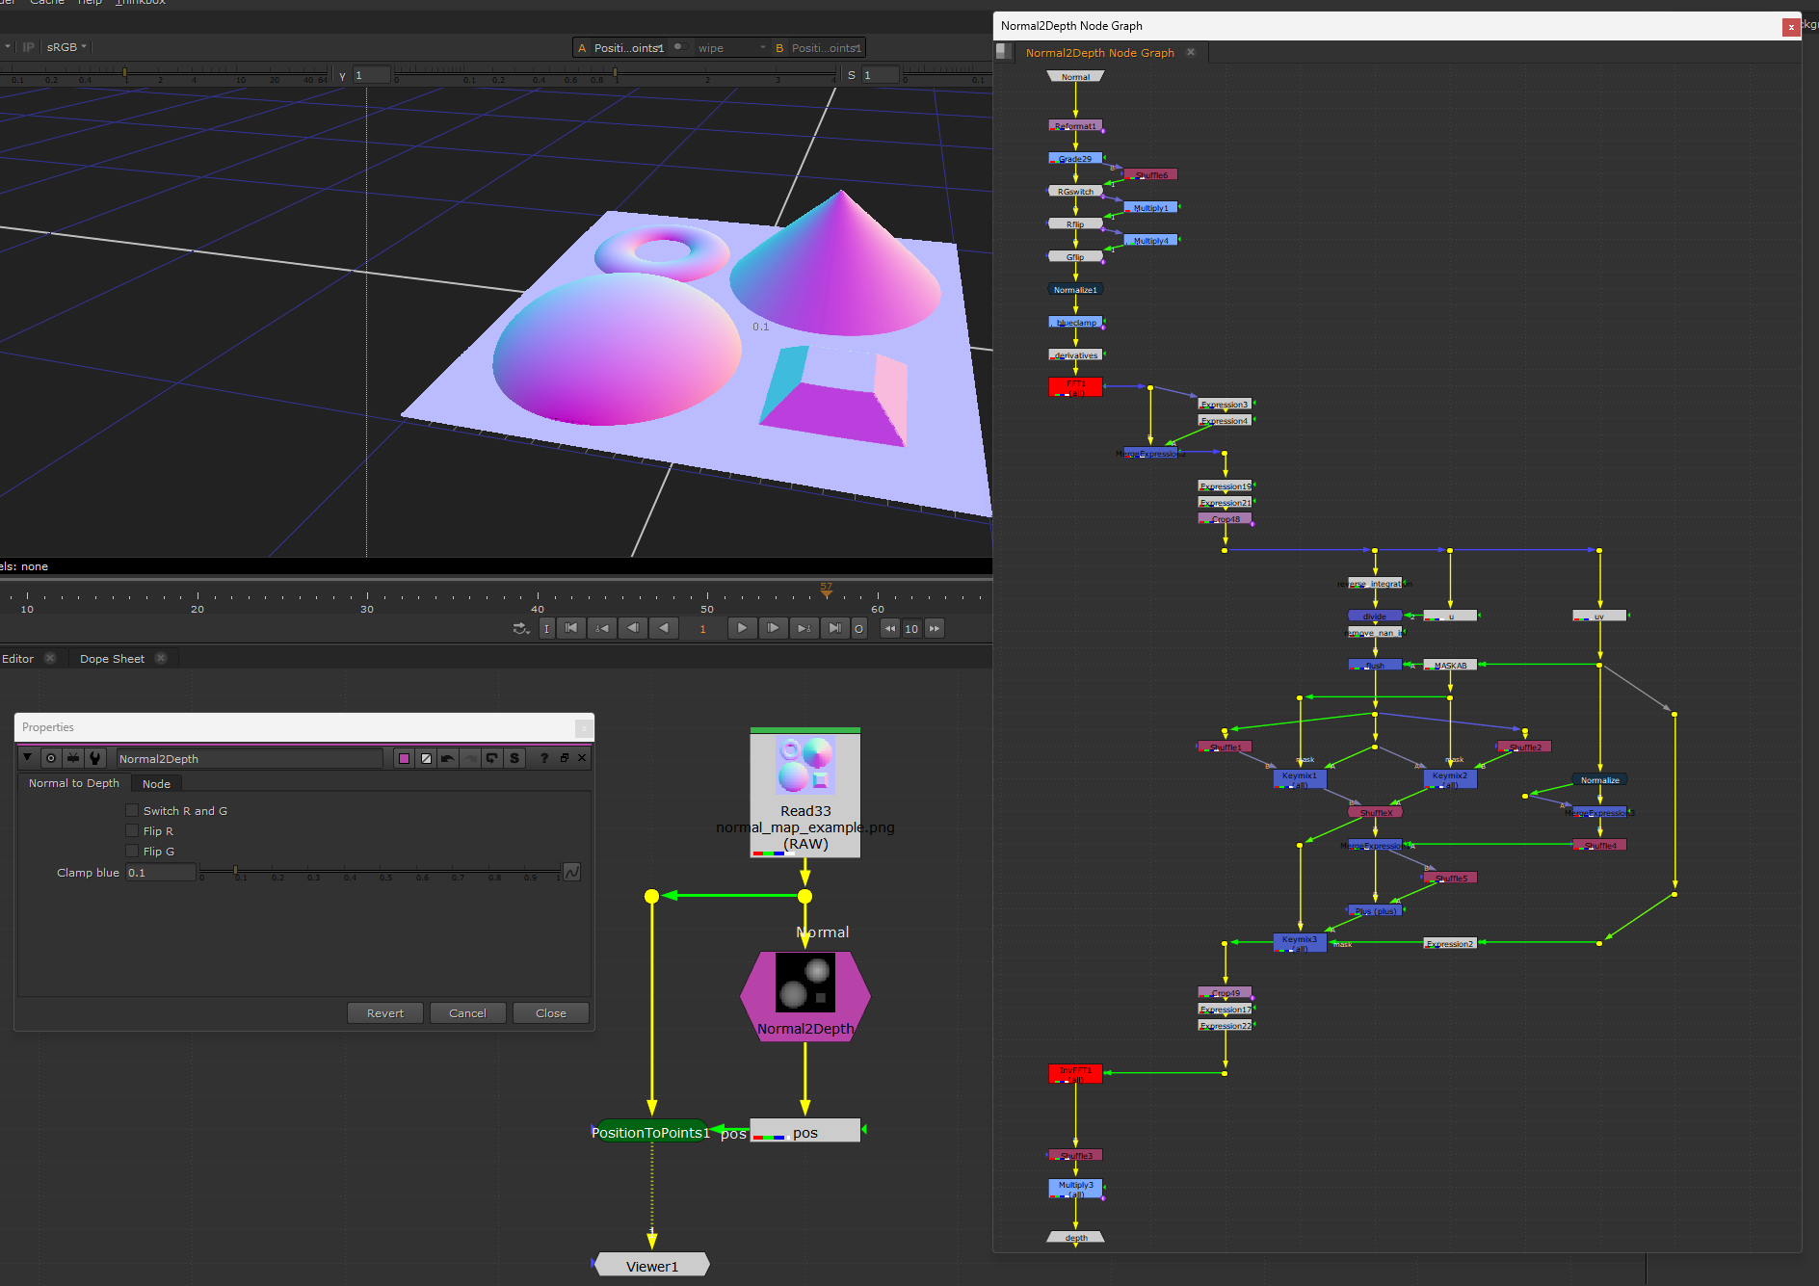Viewport: 1819px width, 1286px height.
Task: Click the center node in graph icon
Action: point(51,758)
